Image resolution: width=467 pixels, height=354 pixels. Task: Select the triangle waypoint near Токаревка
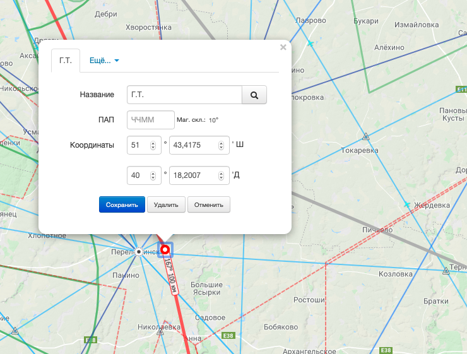(x=365, y=136)
